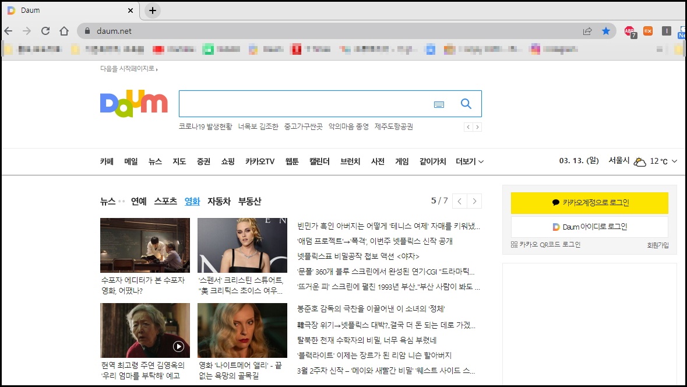The height and width of the screenshot is (387, 687).
Task: Open 메일 service menu
Action: [x=131, y=161]
